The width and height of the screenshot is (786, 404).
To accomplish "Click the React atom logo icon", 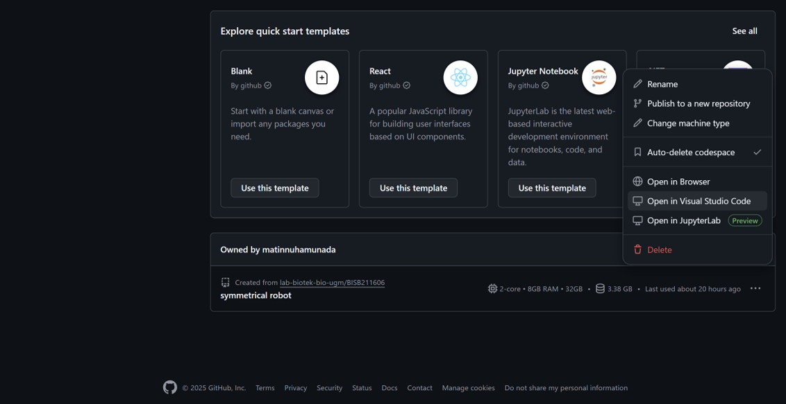I will click(460, 78).
